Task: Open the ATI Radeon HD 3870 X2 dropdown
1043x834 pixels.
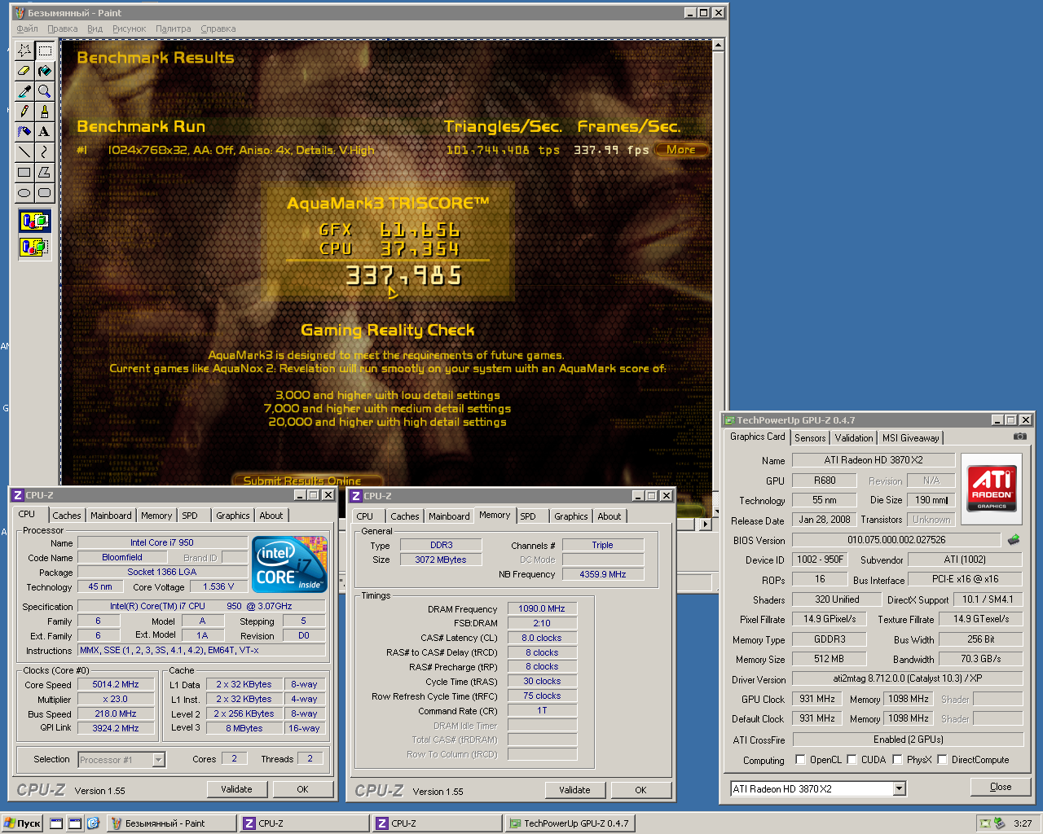Action: pyautogui.click(x=899, y=788)
